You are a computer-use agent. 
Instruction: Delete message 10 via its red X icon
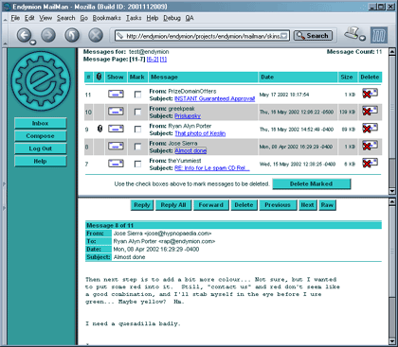tap(370, 111)
